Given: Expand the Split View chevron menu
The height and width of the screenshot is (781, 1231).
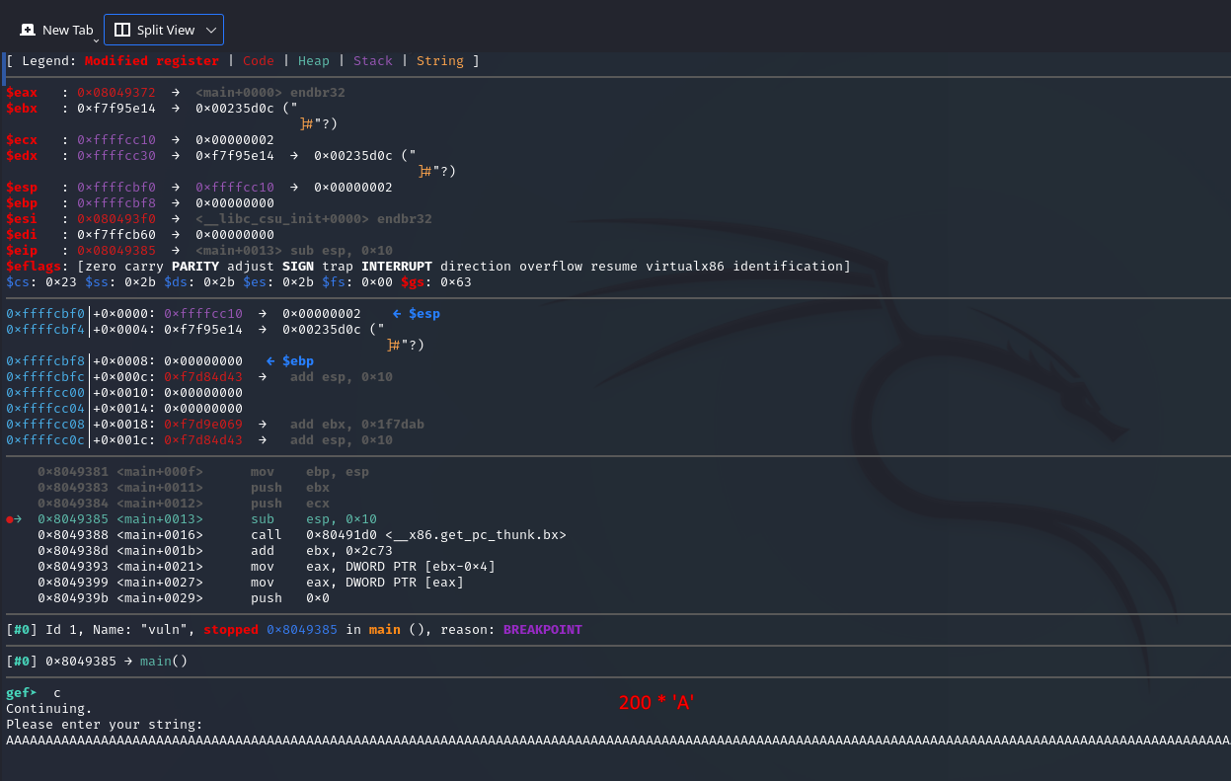Looking at the screenshot, I should (x=211, y=31).
